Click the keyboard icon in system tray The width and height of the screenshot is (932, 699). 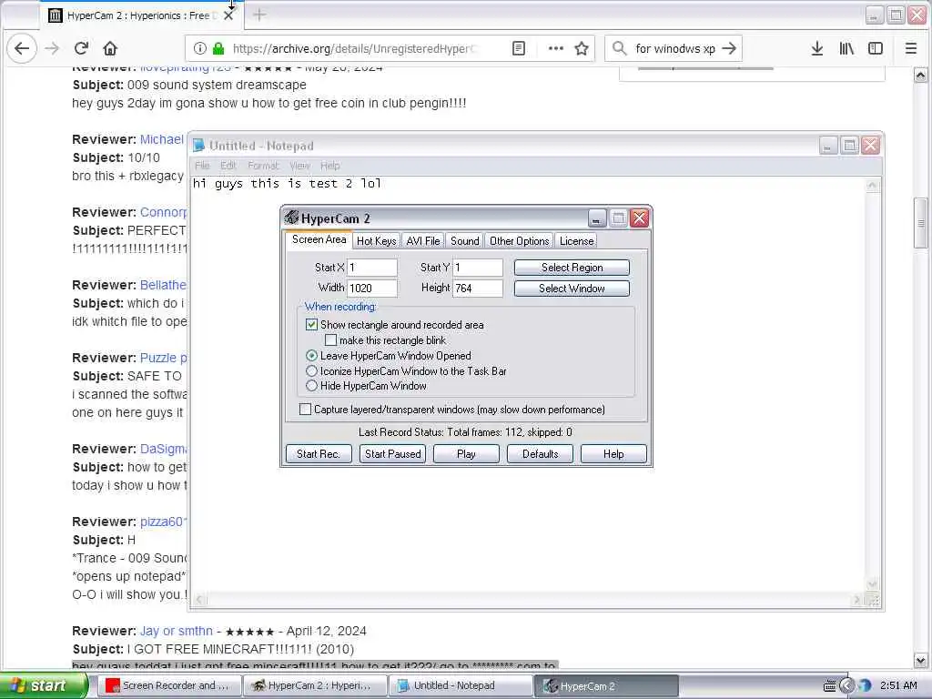(x=829, y=686)
